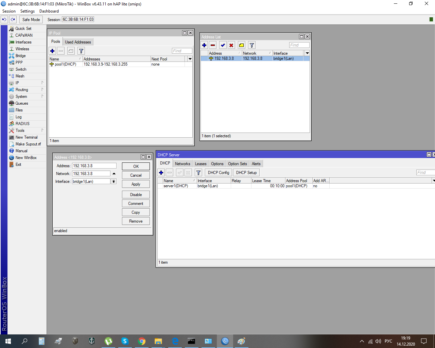
Task: Open Dashboard menu
Action: [x=49, y=11]
